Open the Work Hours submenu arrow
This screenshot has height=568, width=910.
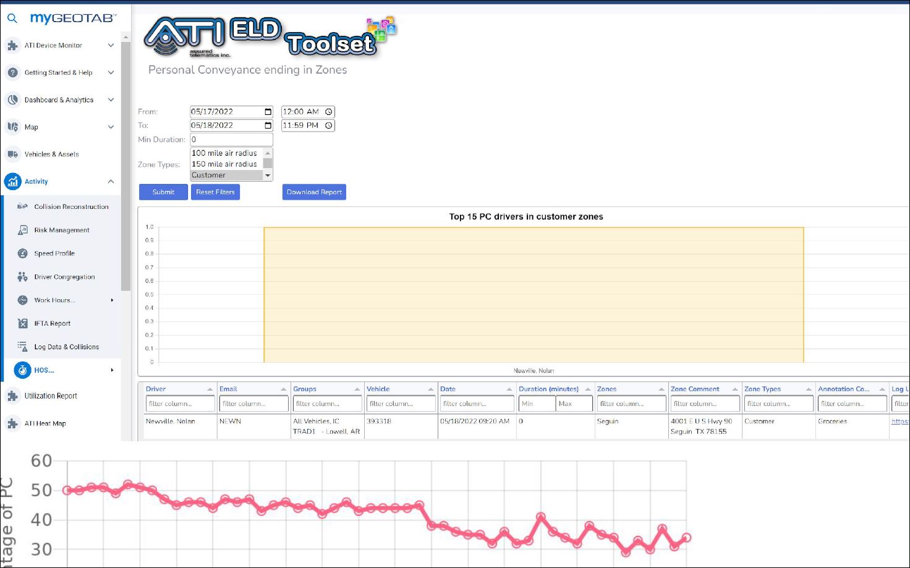point(112,300)
